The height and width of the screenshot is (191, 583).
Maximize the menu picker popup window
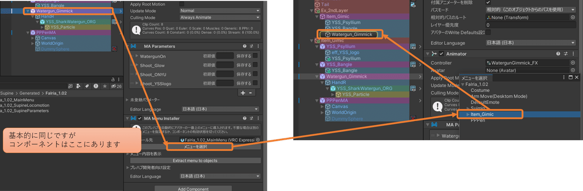pos(570,78)
